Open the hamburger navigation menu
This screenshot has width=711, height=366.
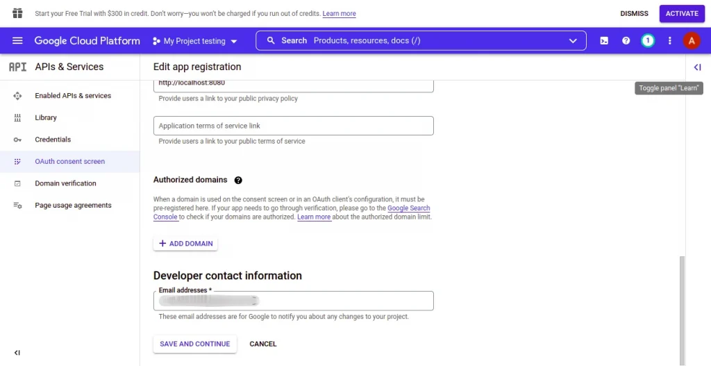coord(17,41)
